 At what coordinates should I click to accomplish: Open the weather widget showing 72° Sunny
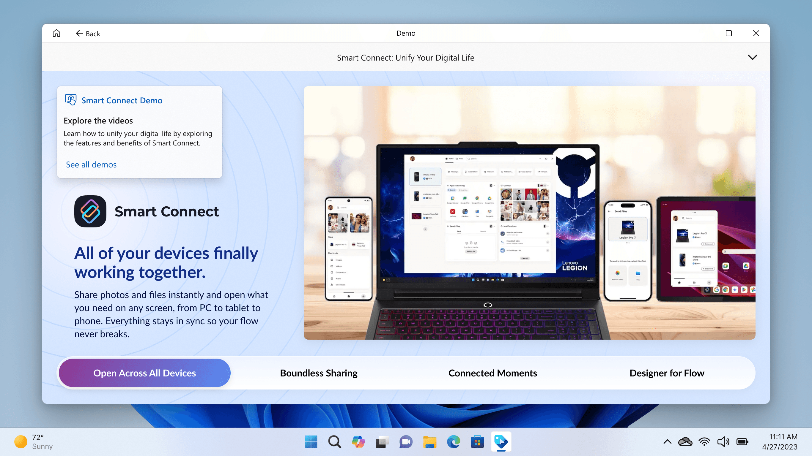point(33,442)
